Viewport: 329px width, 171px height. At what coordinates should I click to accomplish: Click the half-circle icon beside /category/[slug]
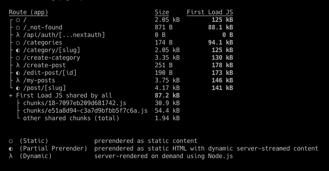(x=18, y=50)
